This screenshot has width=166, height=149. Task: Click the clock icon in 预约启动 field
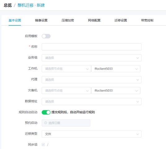click(46, 123)
